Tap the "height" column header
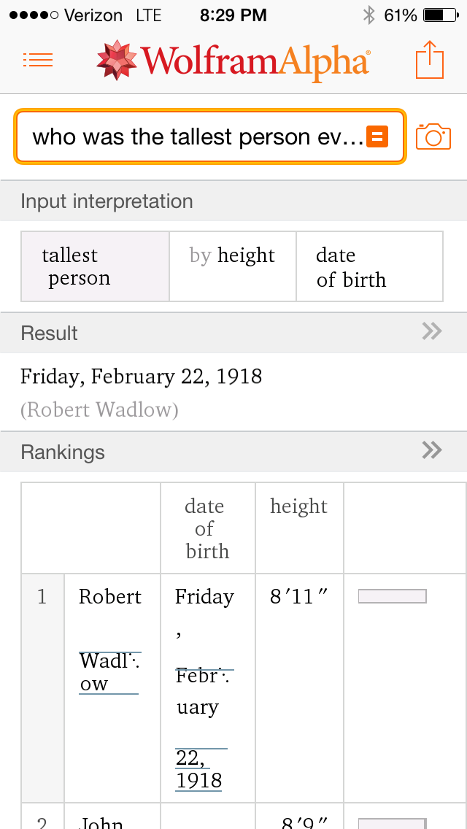The height and width of the screenshot is (829, 467). tap(298, 506)
